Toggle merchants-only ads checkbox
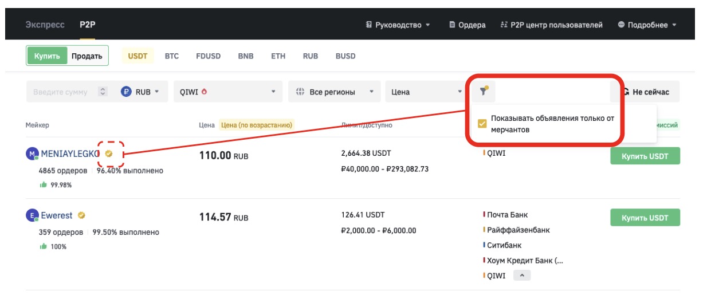 (x=482, y=121)
